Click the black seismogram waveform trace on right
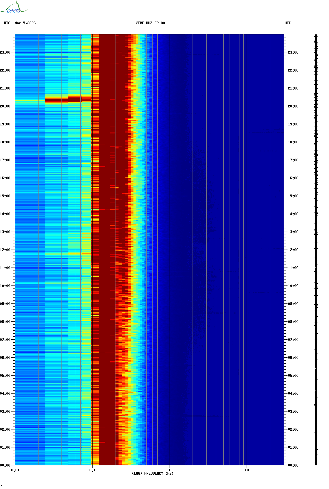 click(x=316, y=250)
